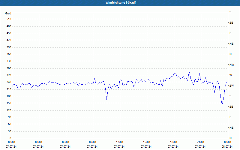Viewport: 240px width, 150px height.
Task: Click the SE compass label at the 480 line
Action: pos(231,23)
